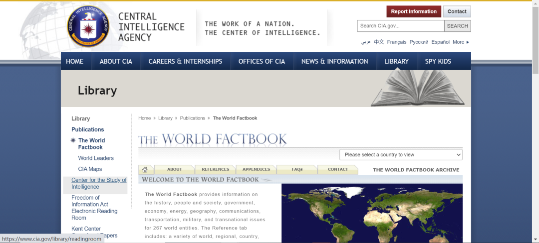Image resolution: width=539 pixels, height=243 pixels.
Task: Open Center for the Study of Intelligence
Action: 99,183
